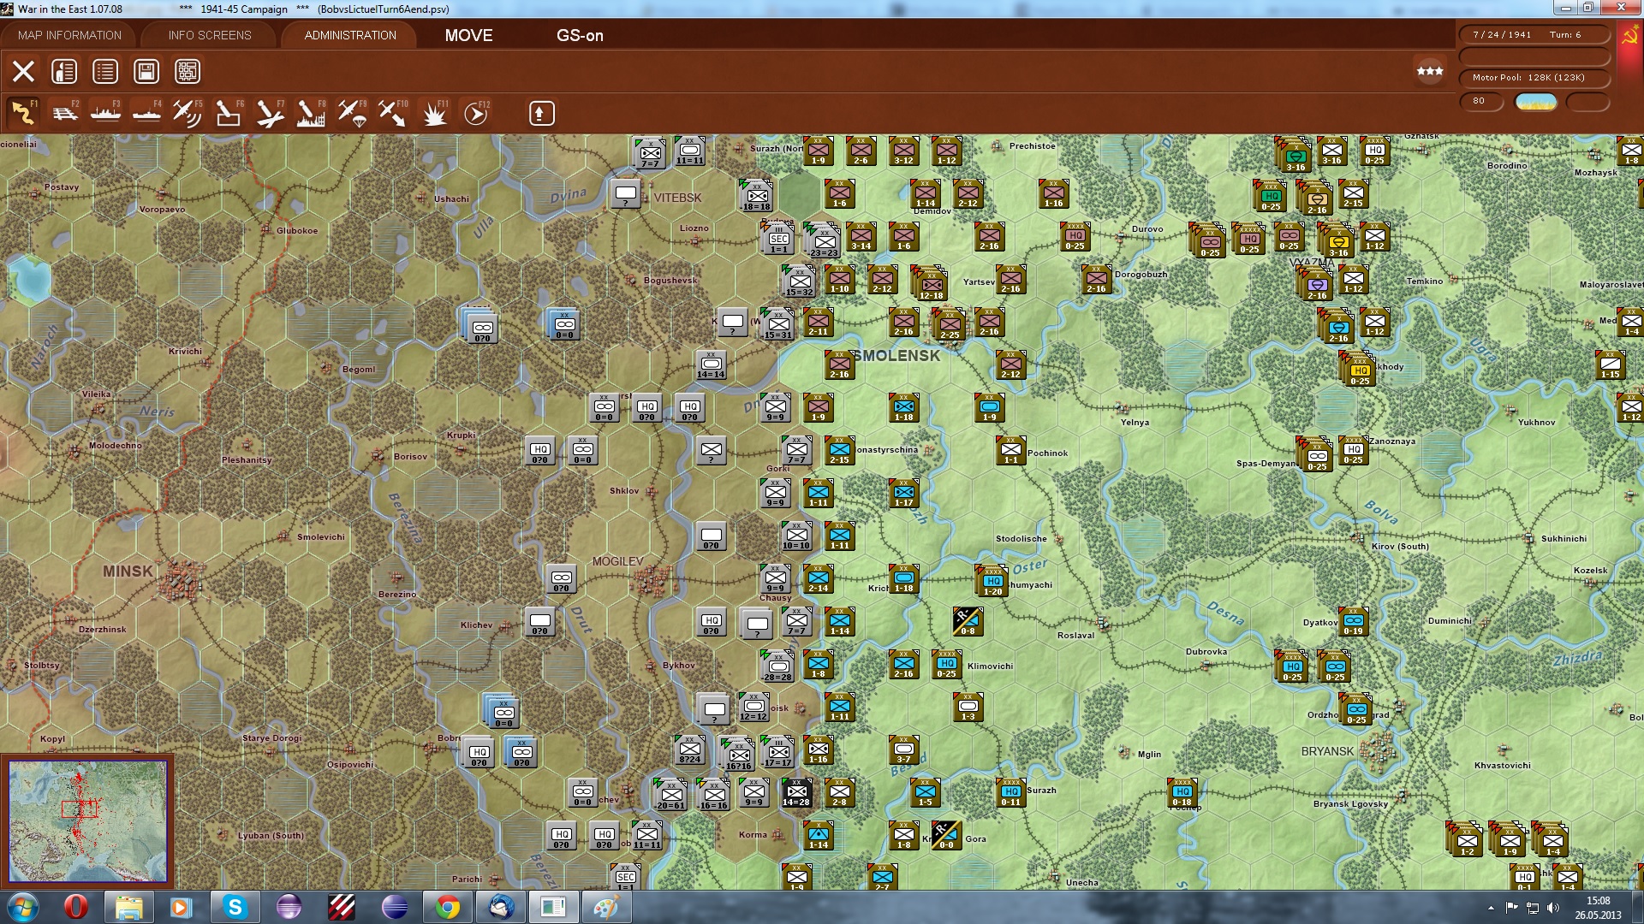Click the weather indicator with wheat field
Image resolution: width=1644 pixels, height=924 pixels.
click(x=1535, y=101)
